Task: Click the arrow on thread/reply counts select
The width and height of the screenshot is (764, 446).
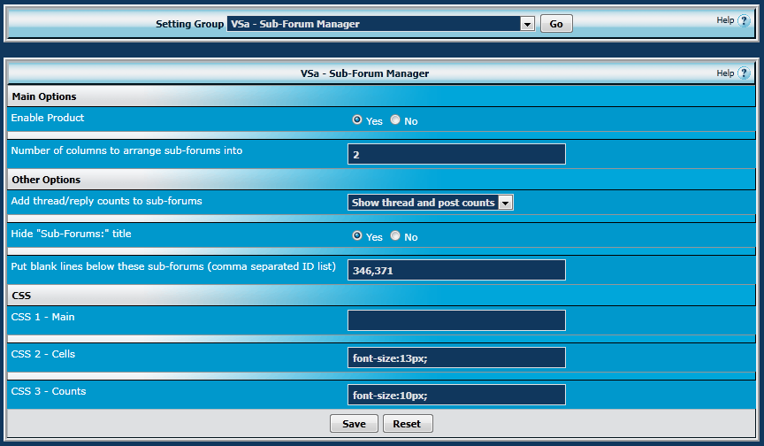Action: 506,203
